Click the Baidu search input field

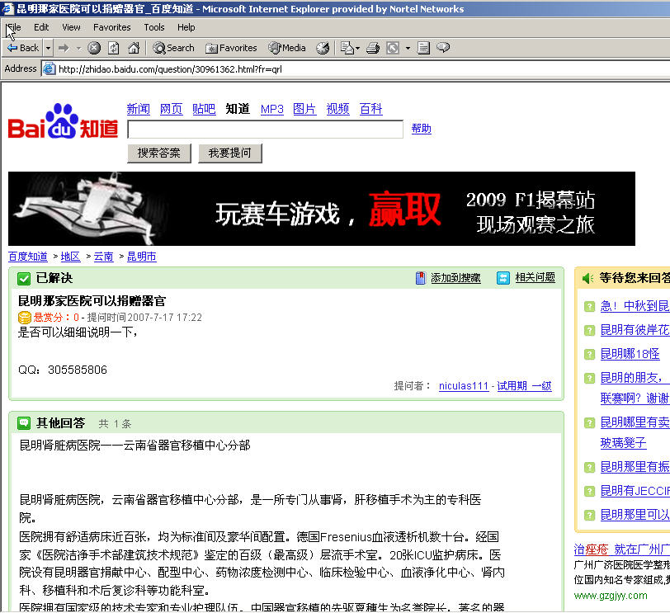pos(265,129)
